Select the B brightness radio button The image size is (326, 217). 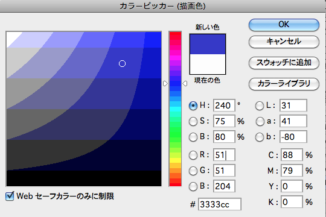click(x=193, y=137)
